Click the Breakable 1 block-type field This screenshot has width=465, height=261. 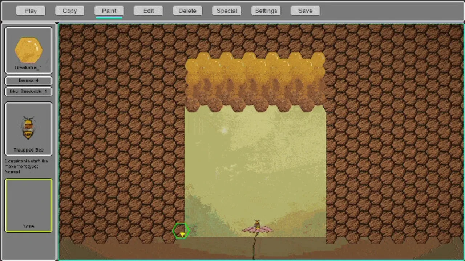pos(28,91)
